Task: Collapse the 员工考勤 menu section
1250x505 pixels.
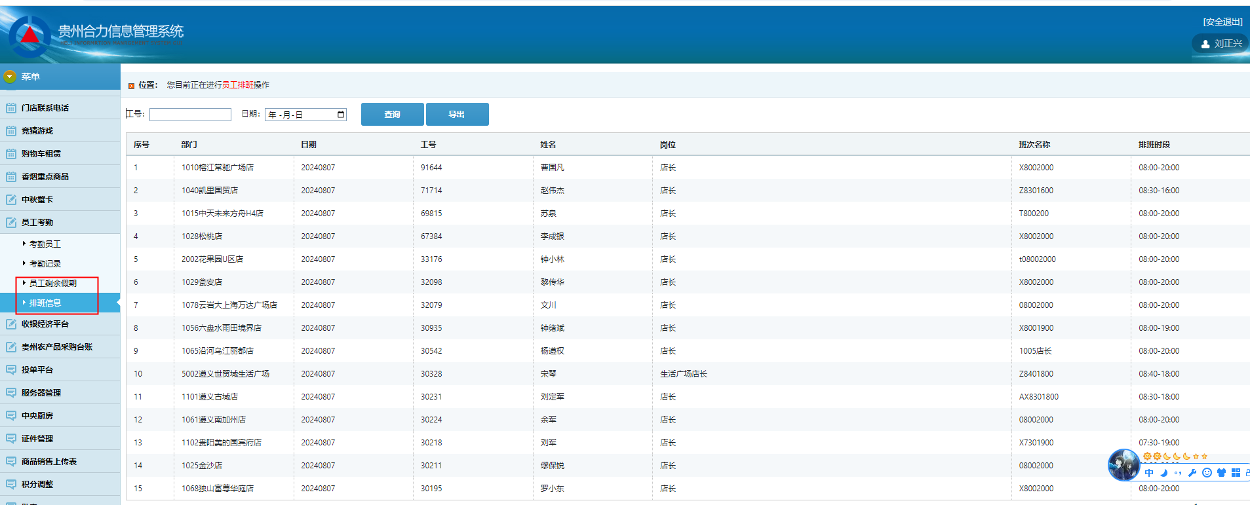Action: click(37, 223)
